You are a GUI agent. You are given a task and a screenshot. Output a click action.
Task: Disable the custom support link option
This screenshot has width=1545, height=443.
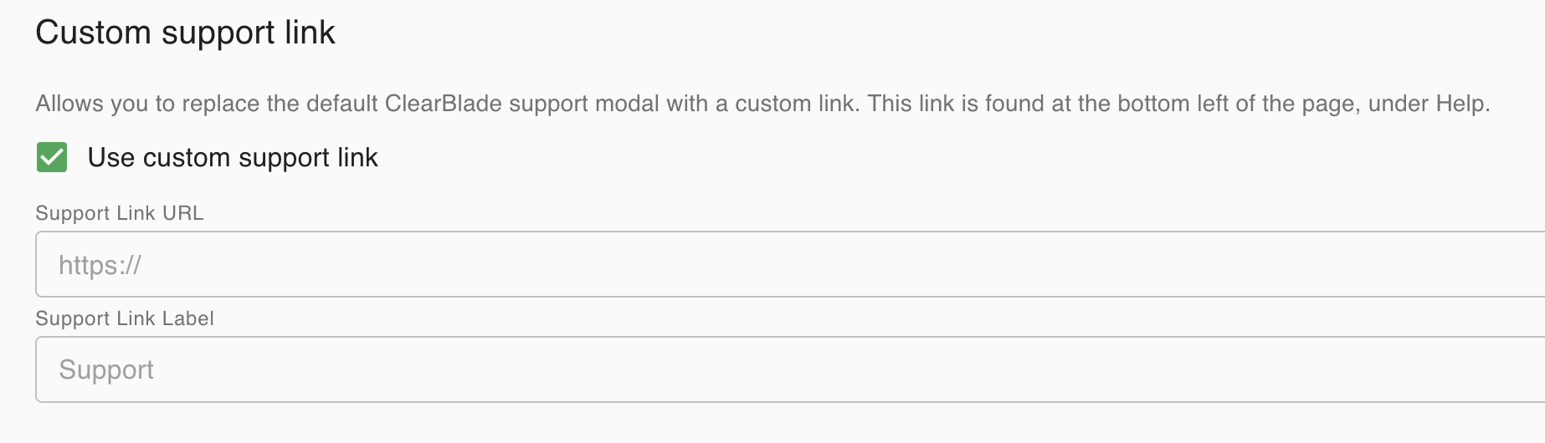[52, 157]
